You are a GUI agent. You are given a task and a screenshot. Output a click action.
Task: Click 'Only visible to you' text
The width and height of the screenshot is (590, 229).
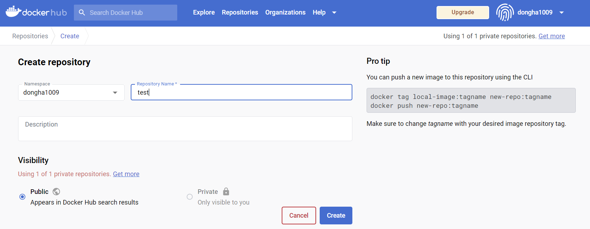(x=223, y=202)
